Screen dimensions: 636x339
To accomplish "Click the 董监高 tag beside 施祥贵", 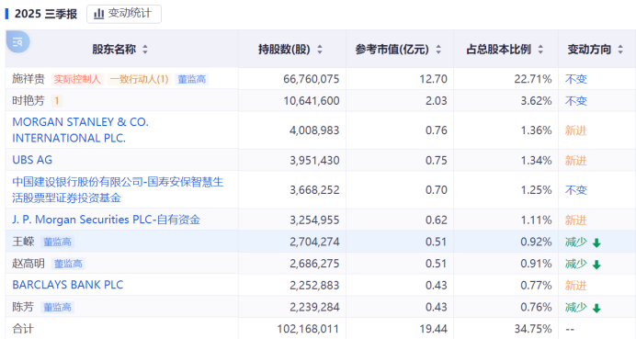I will (191, 79).
